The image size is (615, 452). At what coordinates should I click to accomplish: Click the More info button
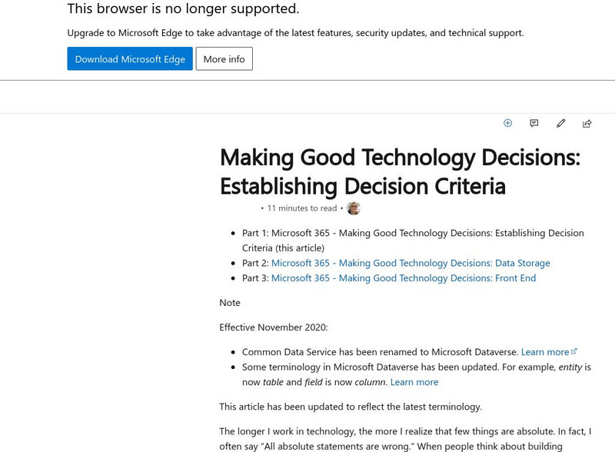point(224,59)
